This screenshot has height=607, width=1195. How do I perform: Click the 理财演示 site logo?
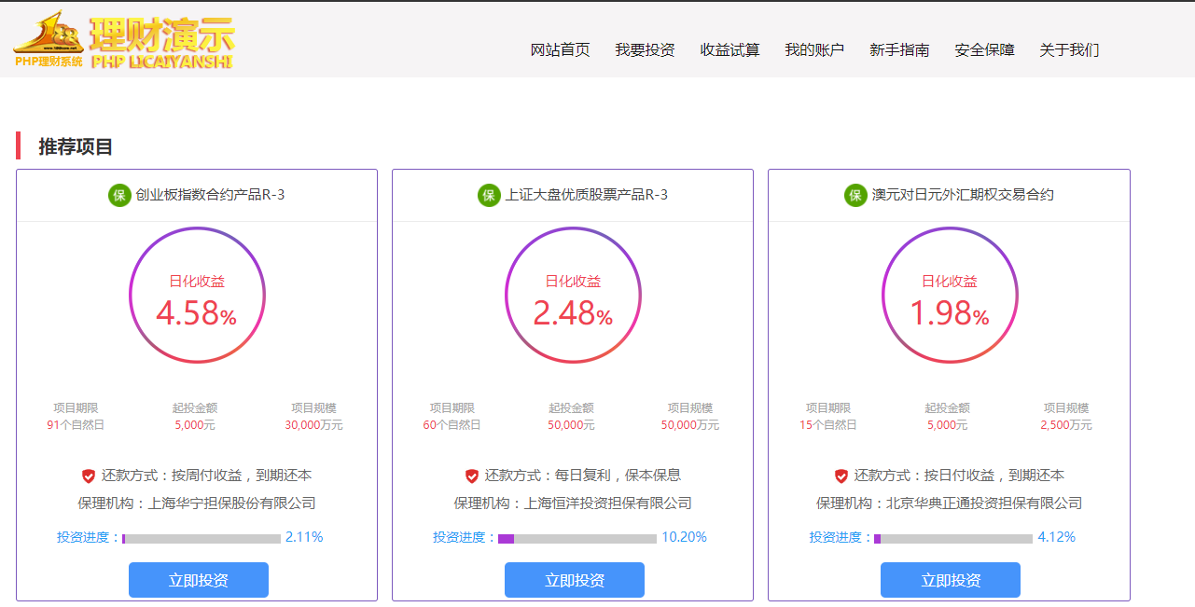pyautogui.click(x=124, y=41)
